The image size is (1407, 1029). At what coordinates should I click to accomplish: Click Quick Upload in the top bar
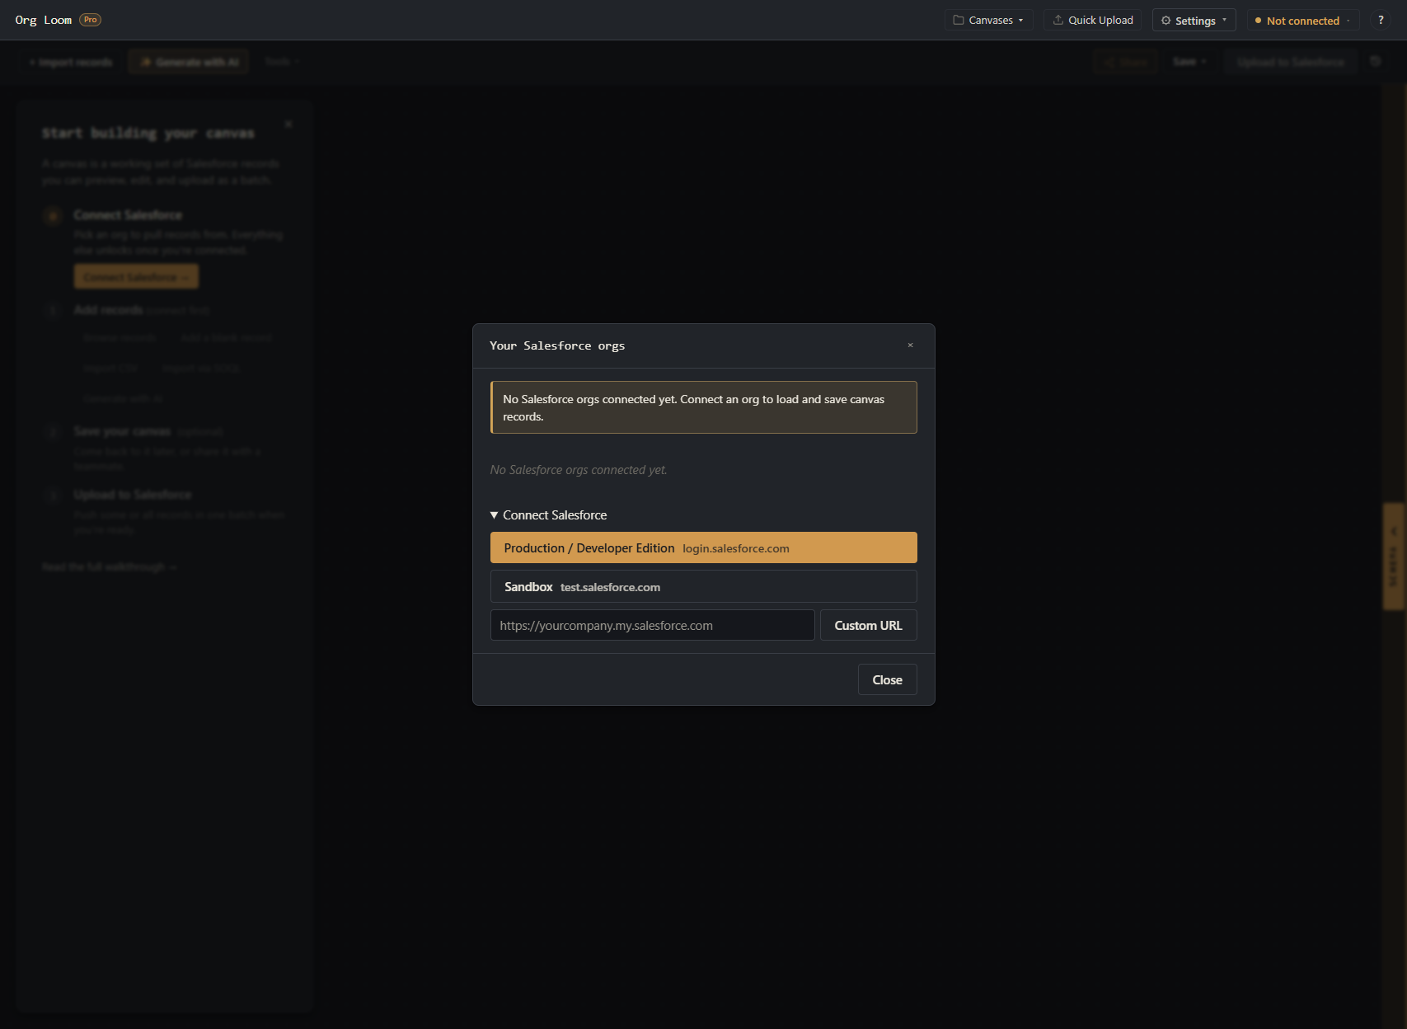pos(1092,20)
